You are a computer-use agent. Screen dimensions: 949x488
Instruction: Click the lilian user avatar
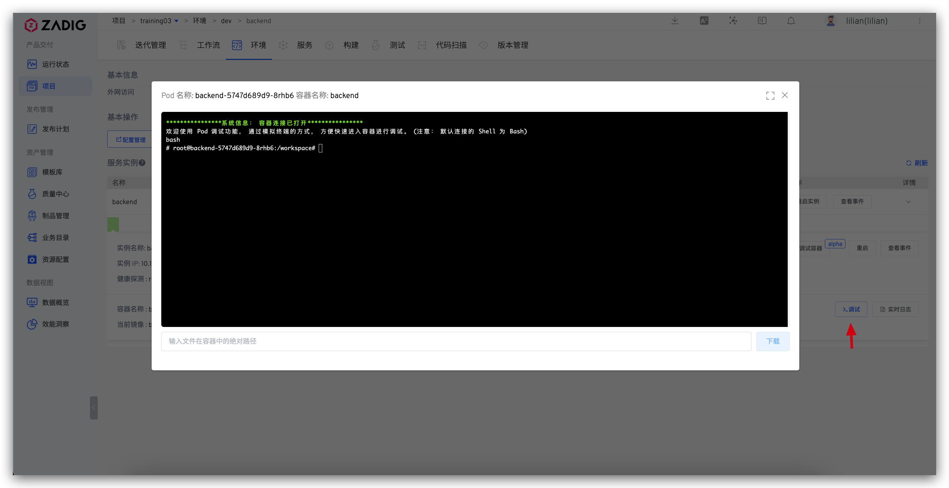click(x=830, y=21)
